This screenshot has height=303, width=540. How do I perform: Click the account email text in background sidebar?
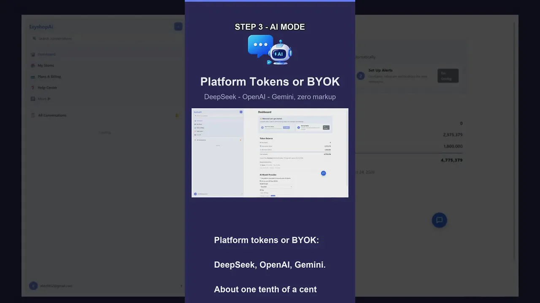click(56, 286)
